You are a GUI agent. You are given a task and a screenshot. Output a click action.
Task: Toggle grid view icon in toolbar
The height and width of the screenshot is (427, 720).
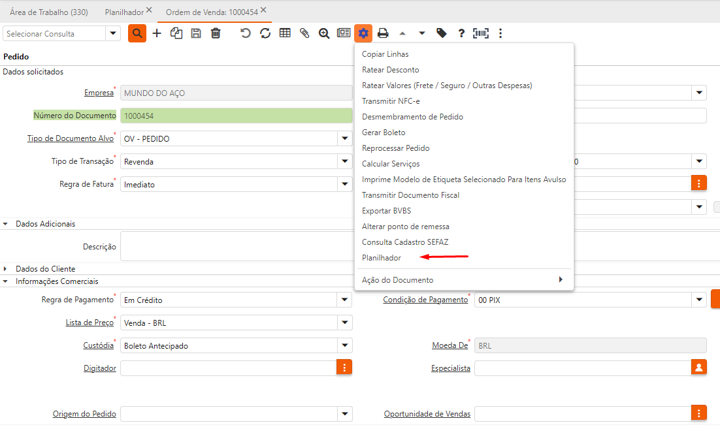coord(285,33)
